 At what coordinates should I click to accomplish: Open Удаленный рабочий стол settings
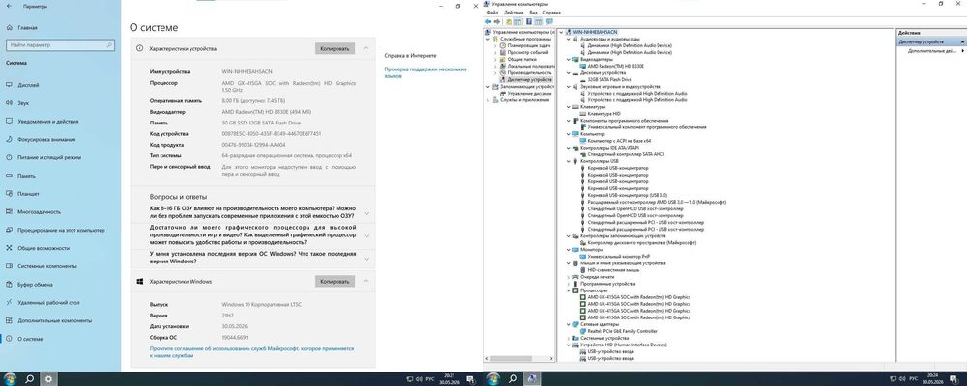[49, 303]
